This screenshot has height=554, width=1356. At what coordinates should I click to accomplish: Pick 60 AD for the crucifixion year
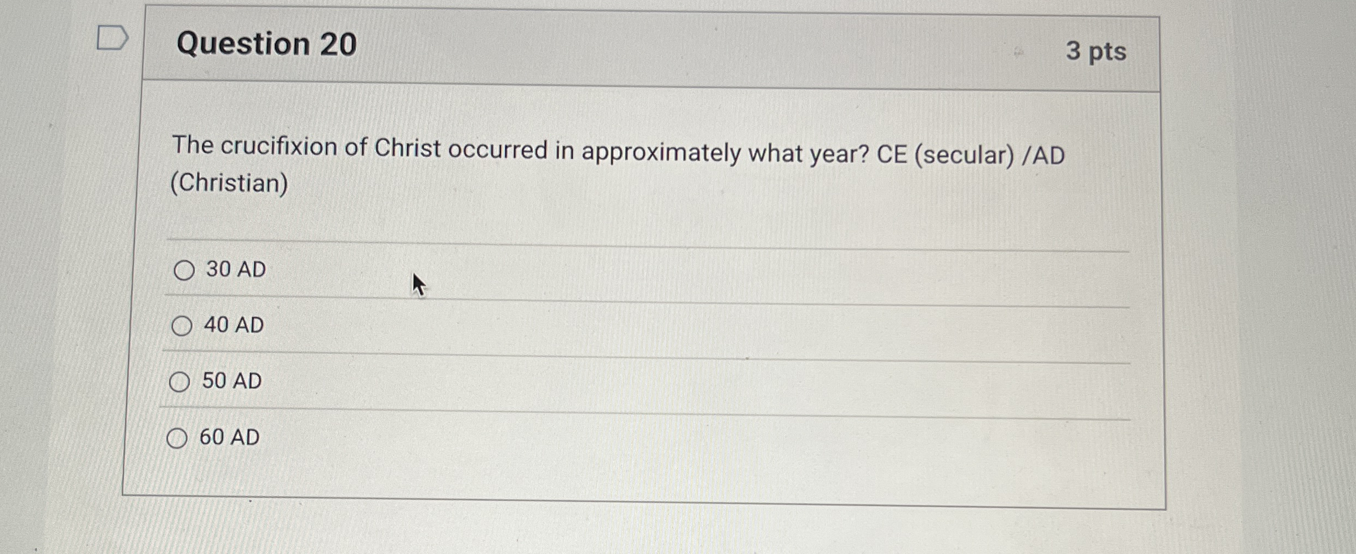(178, 438)
